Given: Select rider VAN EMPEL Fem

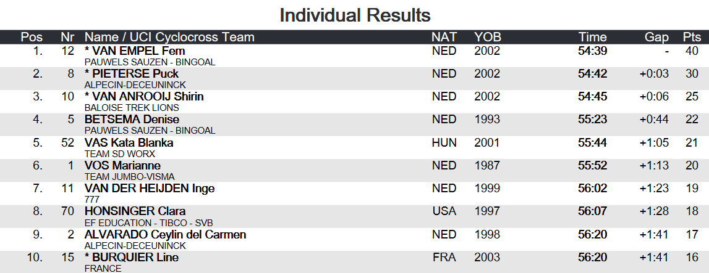Looking at the screenshot, I should [x=135, y=51].
